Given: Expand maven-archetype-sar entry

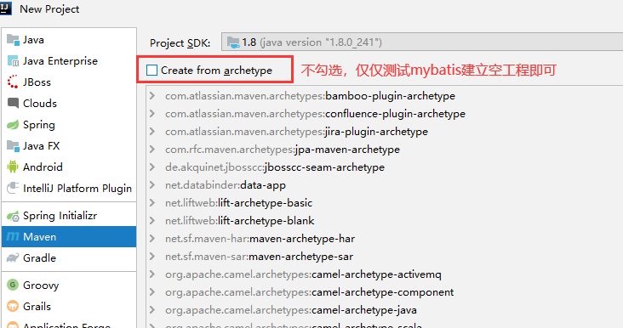Looking at the screenshot, I should pos(152,257).
